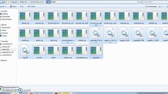Select the buddy-ng file icon
Viewport: 168px width, 94px height.
82,33
